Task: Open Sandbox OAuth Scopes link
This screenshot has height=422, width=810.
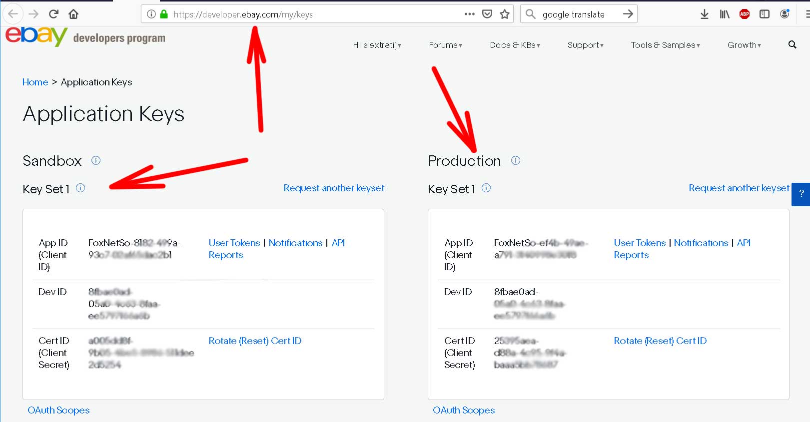Action: pyautogui.click(x=58, y=410)
